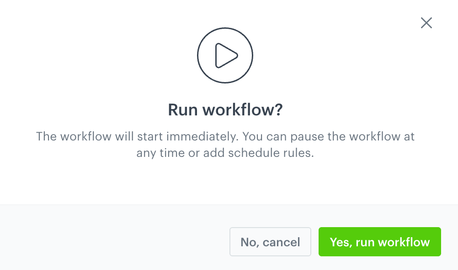Click the gray footer bar of the dialog
458x270 pixels.
[x=114, y=237]
